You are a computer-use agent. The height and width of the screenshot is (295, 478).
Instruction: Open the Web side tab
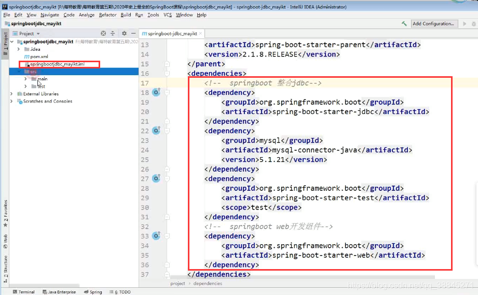pos(5,242)
